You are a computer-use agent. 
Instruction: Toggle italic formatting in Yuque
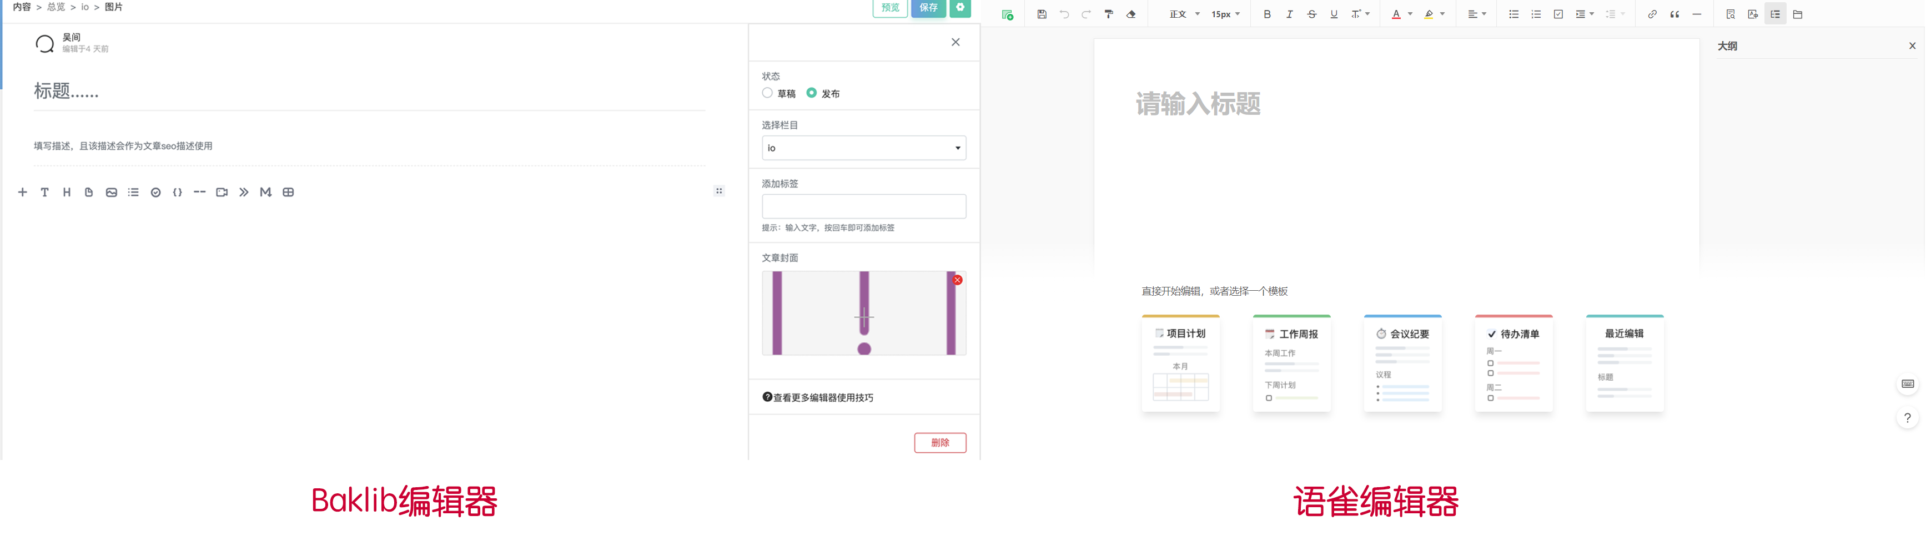(x=1289, y=14)
